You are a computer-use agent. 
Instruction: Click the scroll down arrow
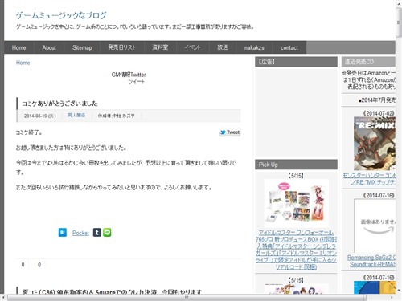coord(399,290)
